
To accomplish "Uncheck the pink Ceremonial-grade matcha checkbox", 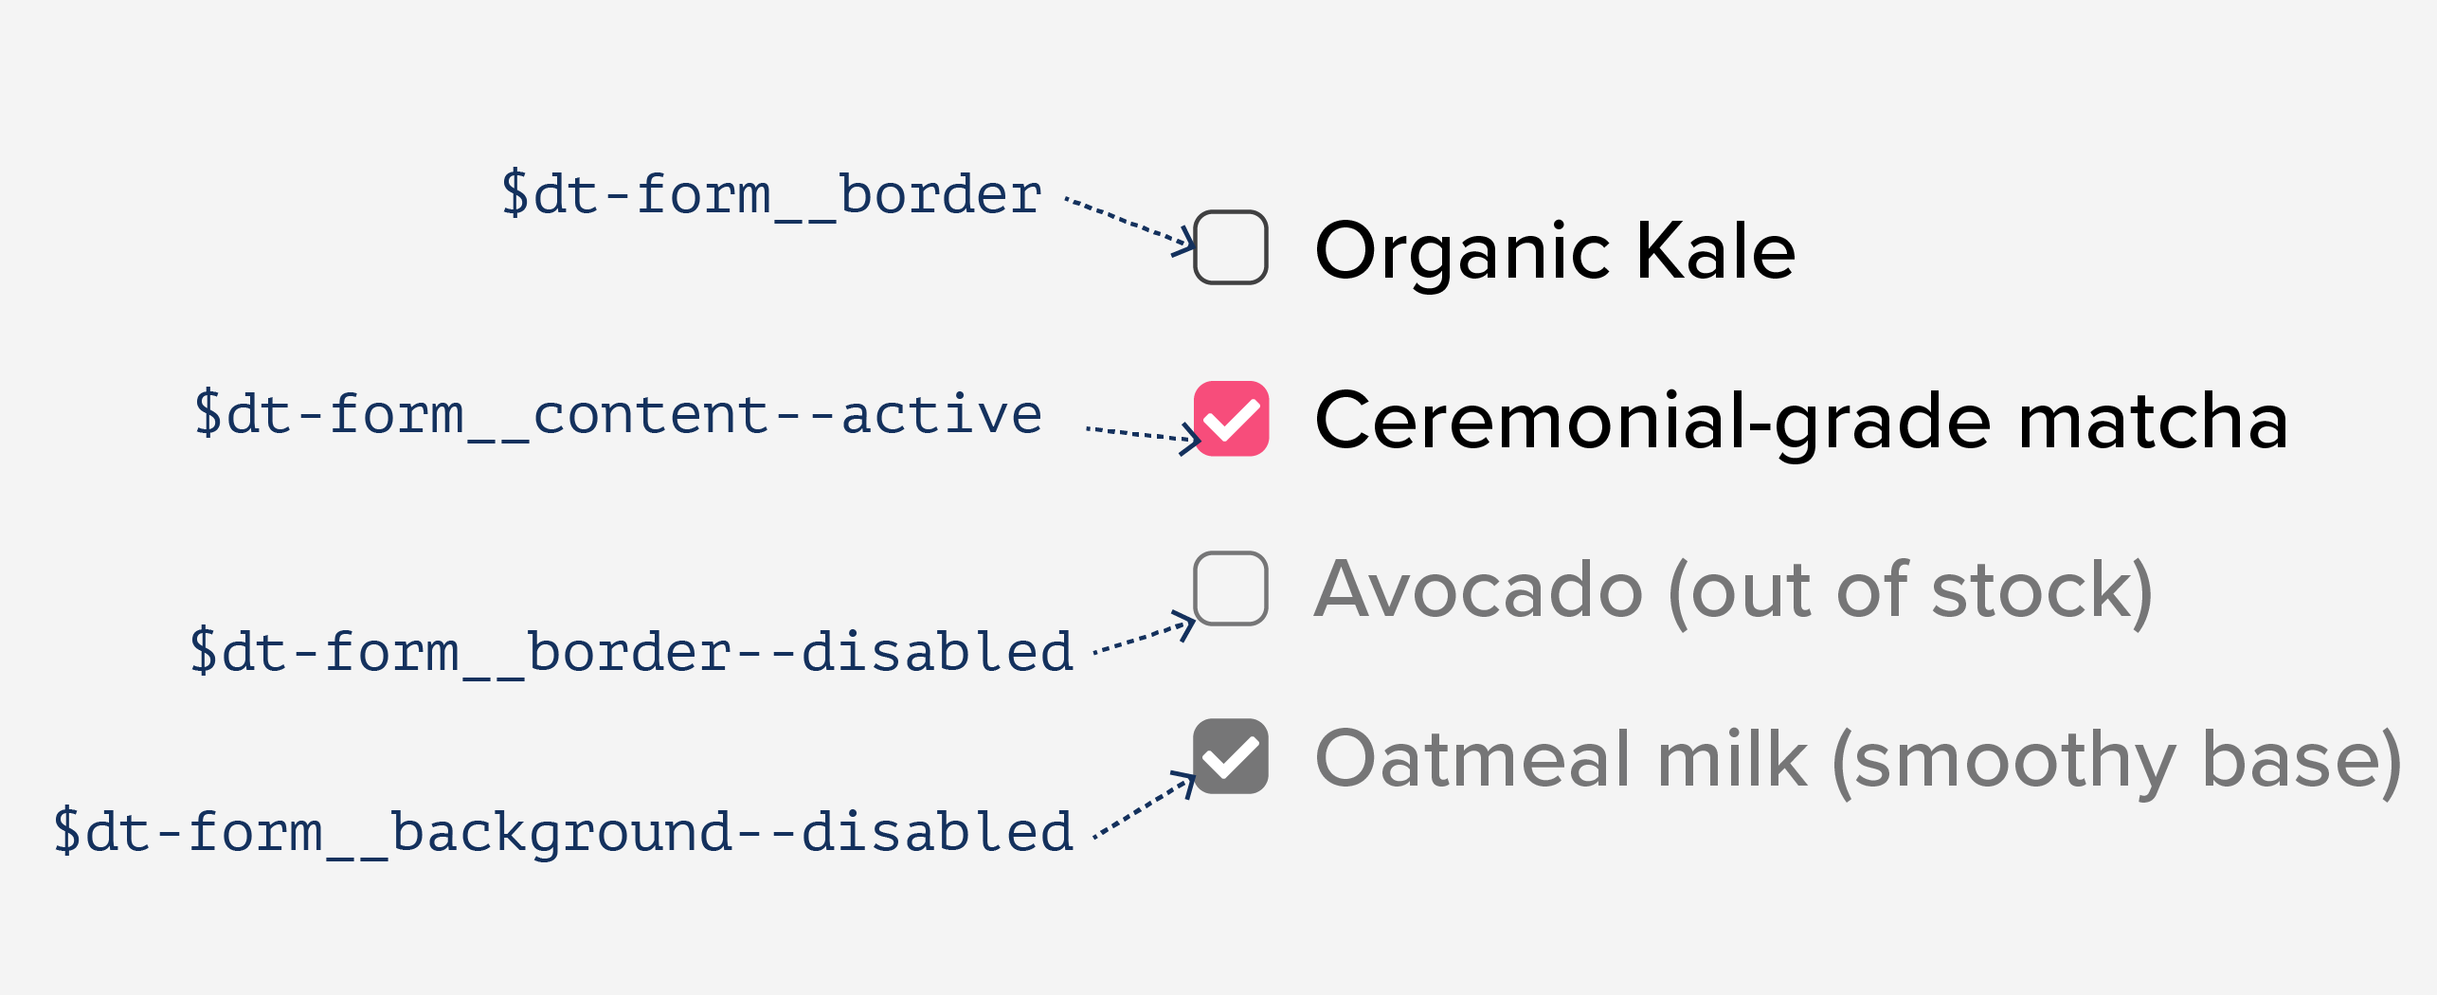I will [x=1231, y=419].
